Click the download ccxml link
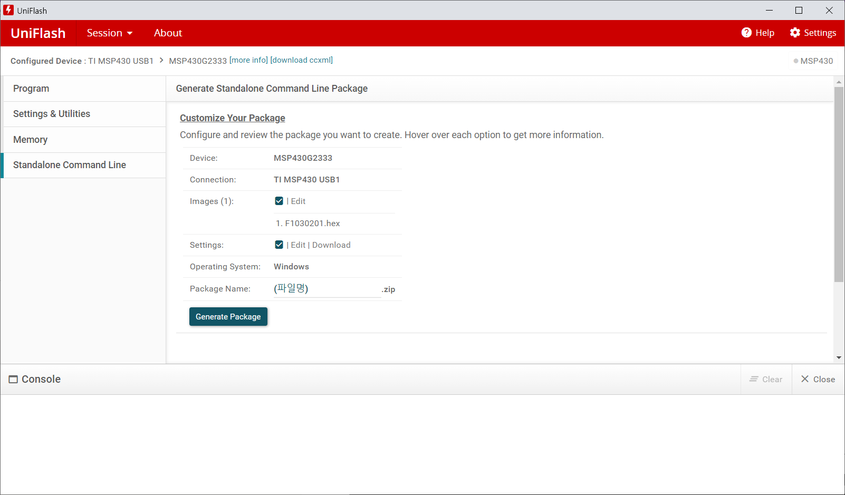The height and width of the screenshot is (495, 845). (301, 60)
